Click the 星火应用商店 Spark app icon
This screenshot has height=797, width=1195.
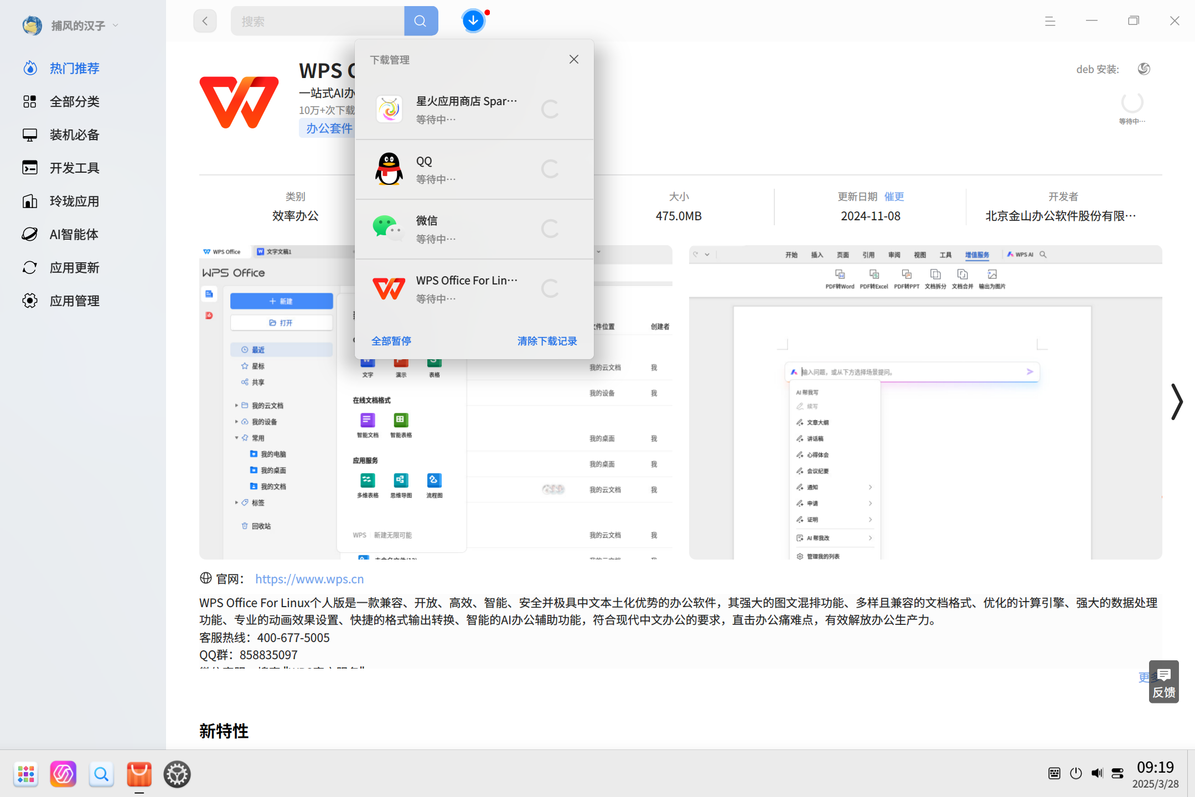point(389,109)
